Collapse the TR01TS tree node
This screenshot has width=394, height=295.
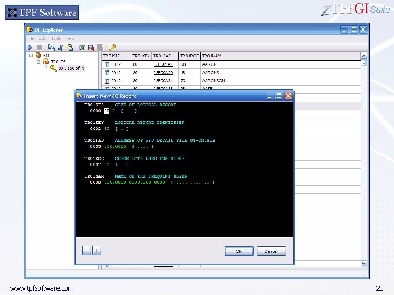(38, 62)
